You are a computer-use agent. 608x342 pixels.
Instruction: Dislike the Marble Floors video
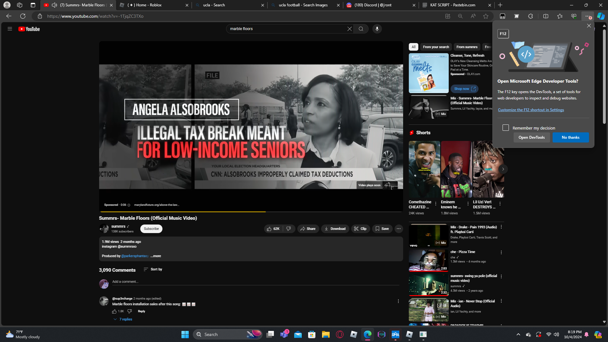tap(289, 229)
